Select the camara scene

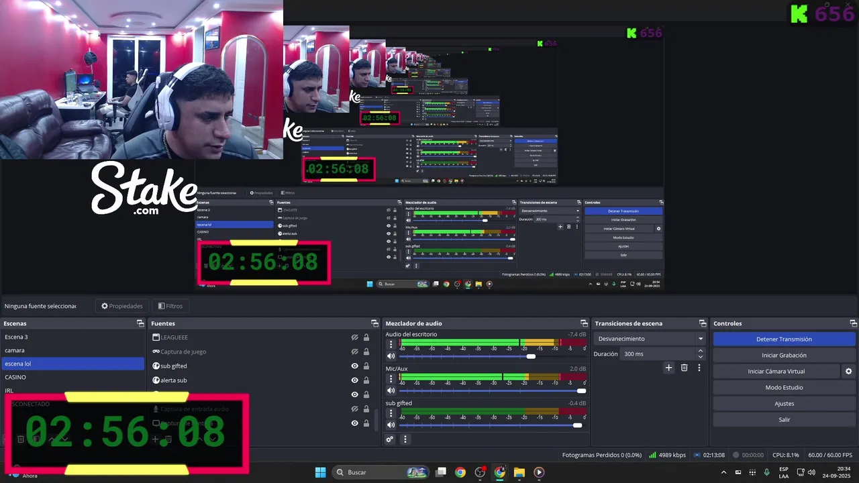(x=72, y=350)
